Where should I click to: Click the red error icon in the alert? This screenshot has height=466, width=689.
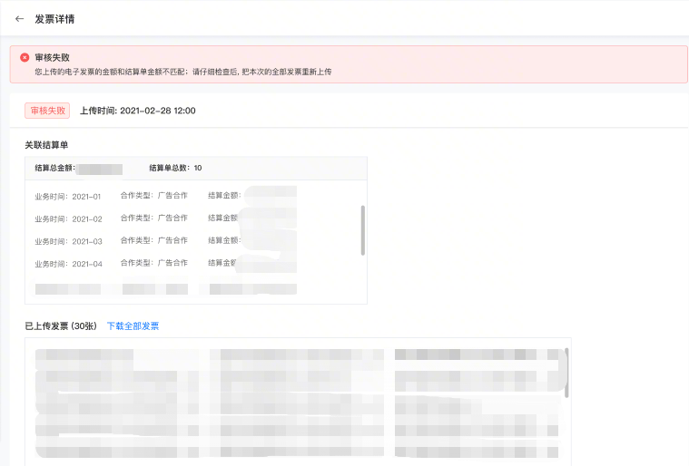tap(25, 57)
